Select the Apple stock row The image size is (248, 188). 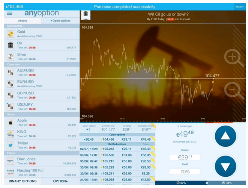[x=42, y=123]
